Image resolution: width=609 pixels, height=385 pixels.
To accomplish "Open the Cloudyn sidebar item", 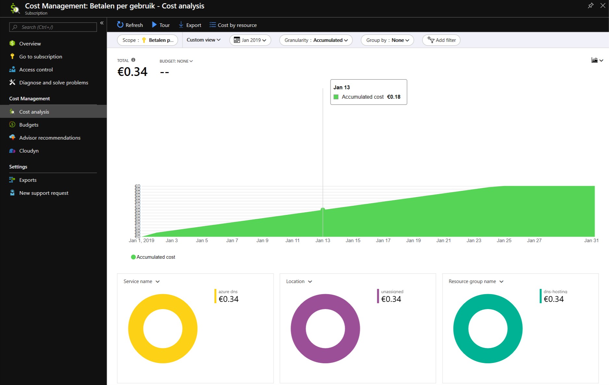I will click(29, 151).
